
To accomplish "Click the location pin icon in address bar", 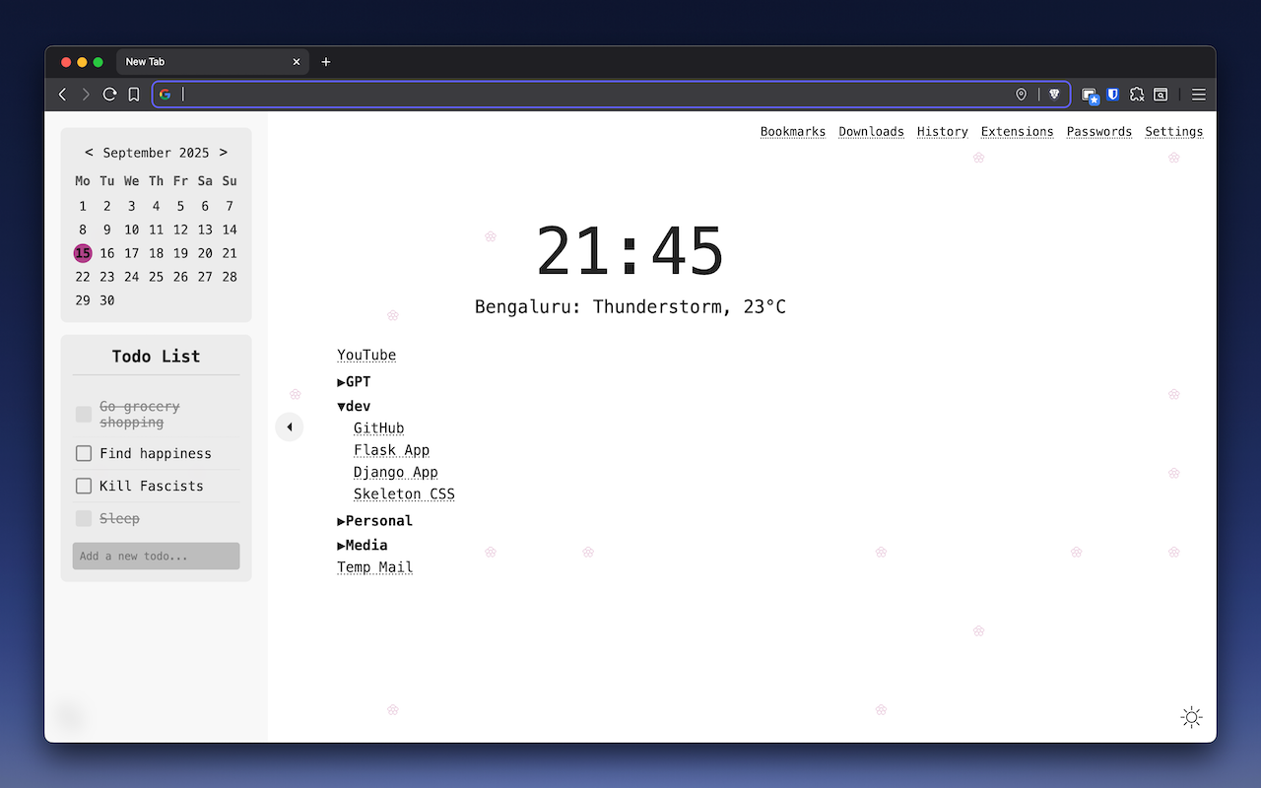I will (x=1022, y=95).
